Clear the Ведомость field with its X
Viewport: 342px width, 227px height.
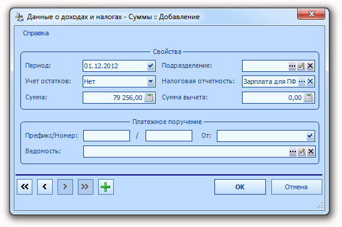click(311, 152)
